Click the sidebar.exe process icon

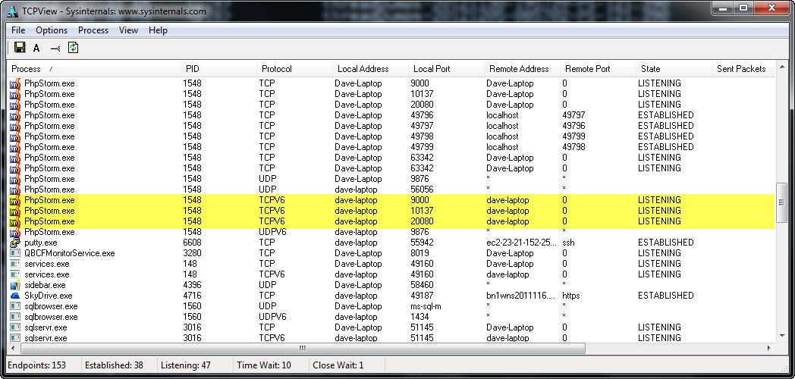[15, 285]
